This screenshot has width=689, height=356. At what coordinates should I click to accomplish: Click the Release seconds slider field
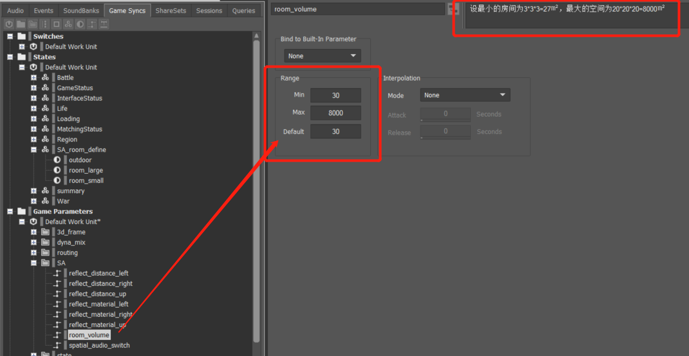(446, 132)
